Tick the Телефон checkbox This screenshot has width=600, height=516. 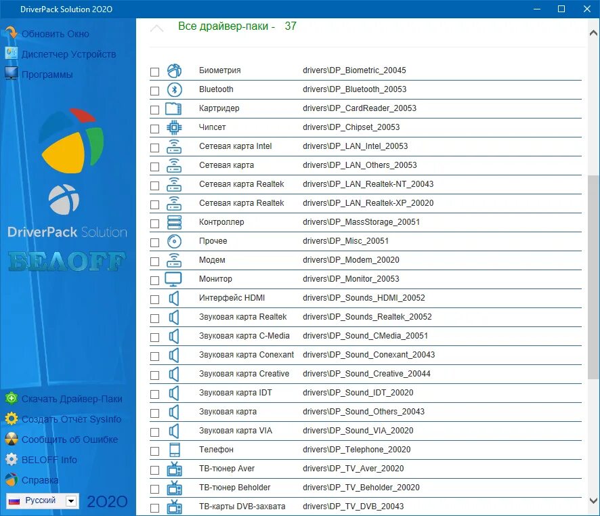[154, 451]
